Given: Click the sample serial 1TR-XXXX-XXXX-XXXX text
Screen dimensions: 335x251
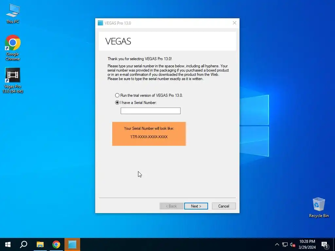Looking at the screenshot, I should pyautogui.click(x=149, y=137).
